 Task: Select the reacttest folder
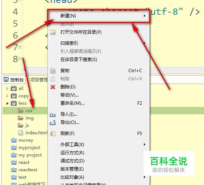[x=28, y=170]
